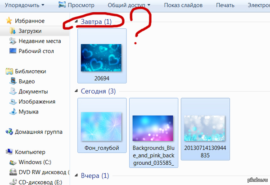270x185 pixels.
Task: Select the Фон_голубой image thumbnail
Action: (x=101, y=126)
